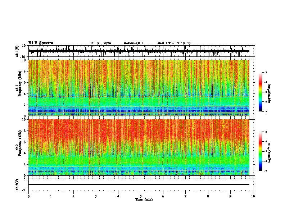285x220 pixels.
Task: Click tick label "7" on the Time axis
Action: tap(186, 196)
